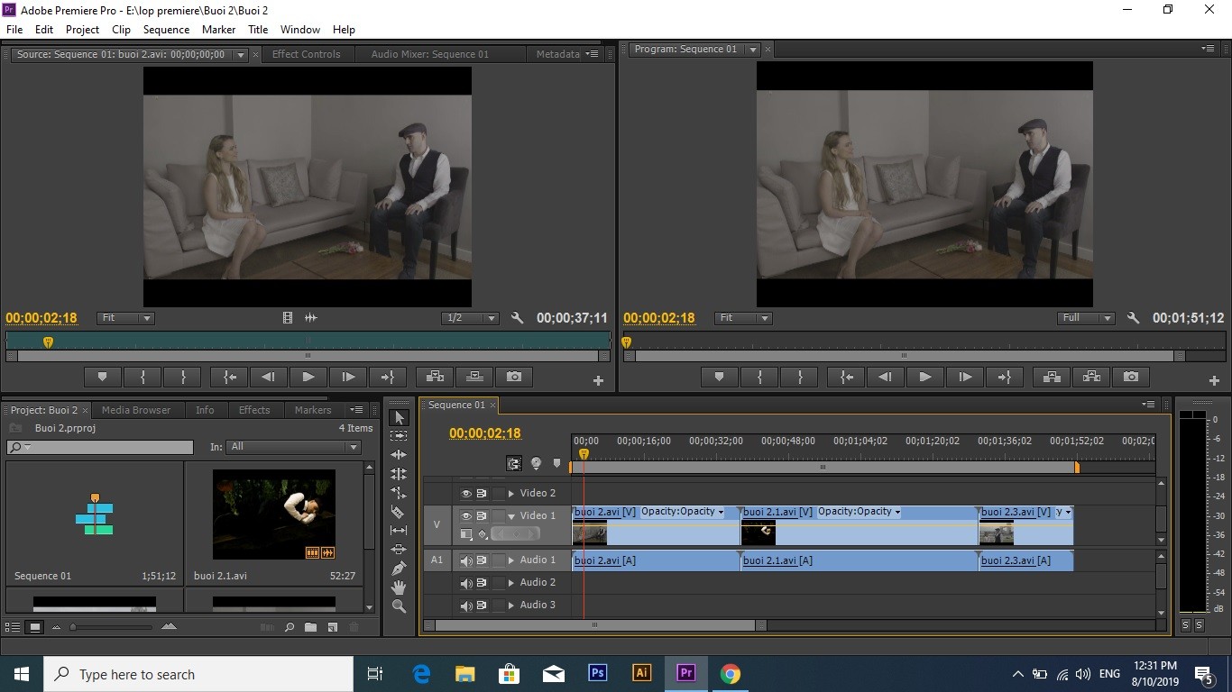
Task: Switch to Media Browser tab
Action: pyautogui.click(x=136, y=410)
